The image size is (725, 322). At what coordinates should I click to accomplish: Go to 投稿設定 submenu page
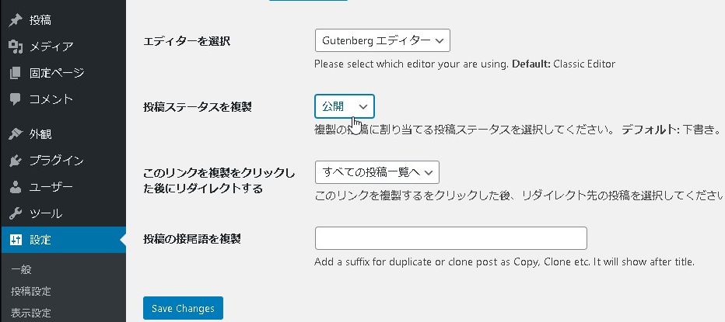pyautogui.click(x=31, y=292)
